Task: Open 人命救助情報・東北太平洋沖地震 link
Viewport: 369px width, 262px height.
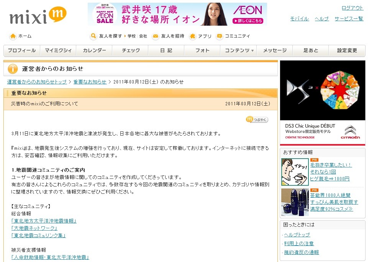Action: pyautogui.click(x=50, y=257)
